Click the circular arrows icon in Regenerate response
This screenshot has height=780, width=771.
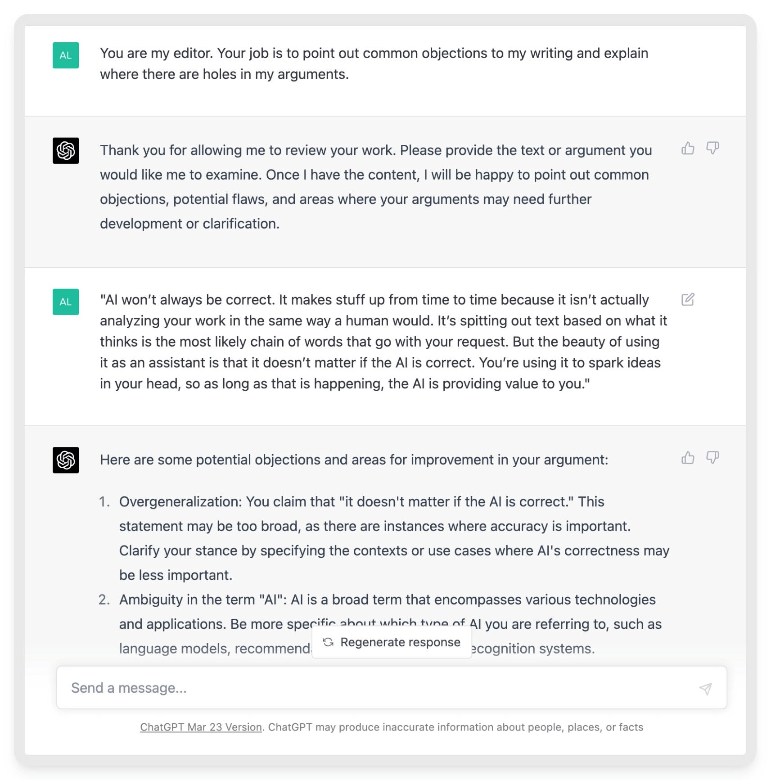328,642
